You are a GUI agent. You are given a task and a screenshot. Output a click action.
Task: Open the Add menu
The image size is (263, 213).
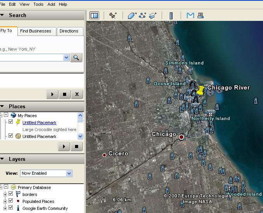pos(51,4)
